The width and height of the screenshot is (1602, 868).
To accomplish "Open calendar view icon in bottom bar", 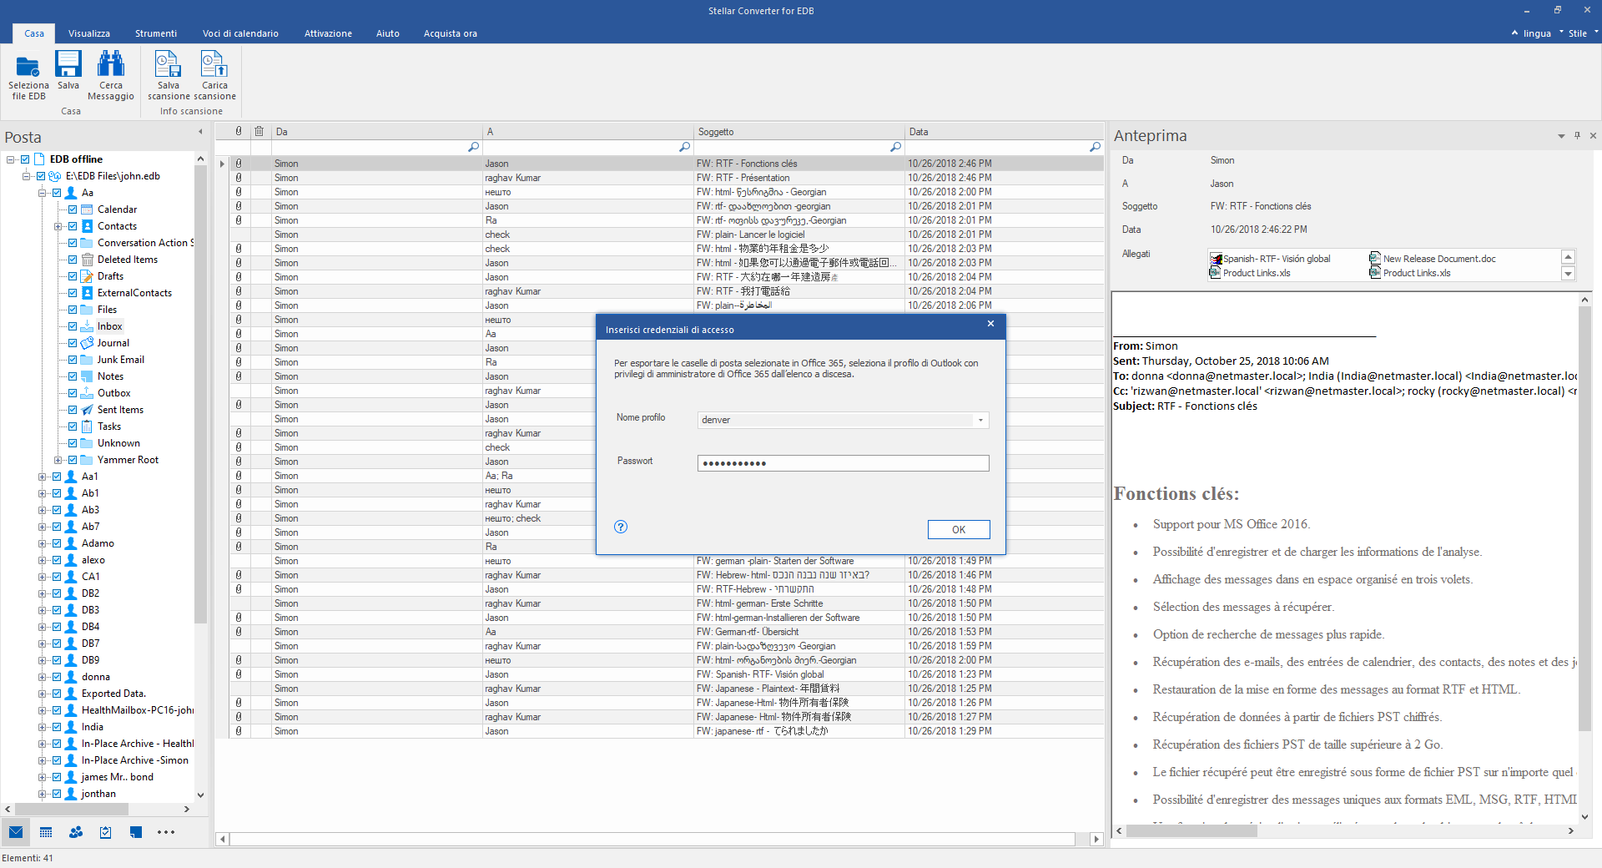I will click(46, 832).
